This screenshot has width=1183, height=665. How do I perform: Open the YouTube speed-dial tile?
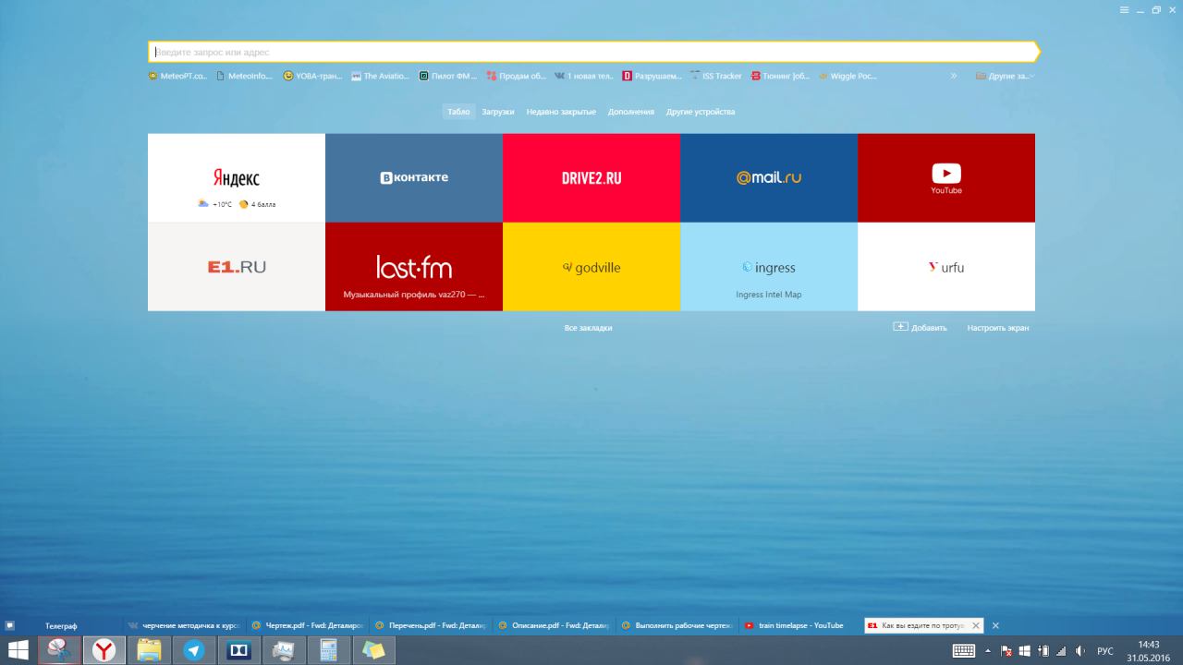coord(946,178)
